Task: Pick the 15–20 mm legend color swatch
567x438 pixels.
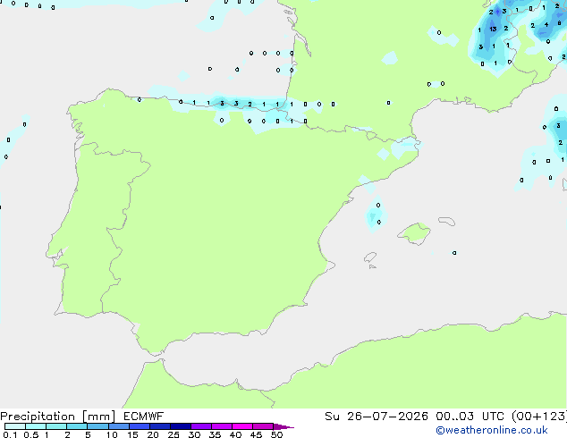Action: click(x=140, y=426)
